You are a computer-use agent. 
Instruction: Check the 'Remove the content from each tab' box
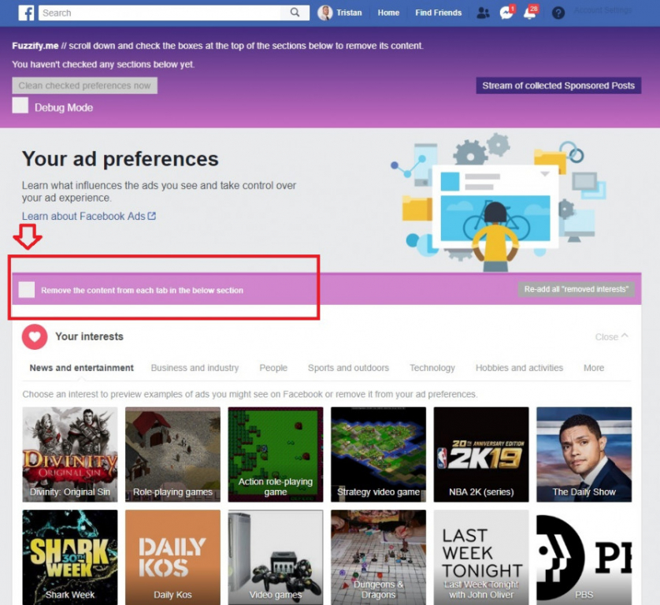[x=27, y=290]
